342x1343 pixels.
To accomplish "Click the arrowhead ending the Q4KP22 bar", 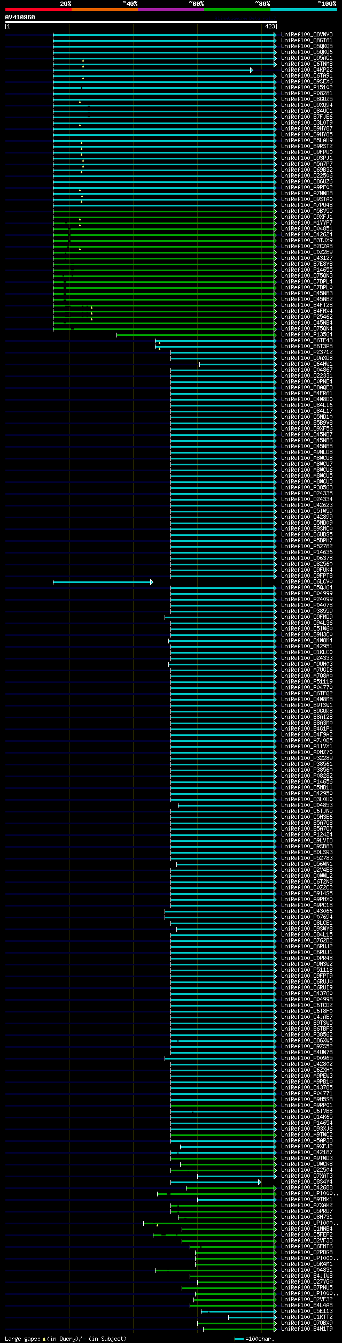I will click(252, 70).
